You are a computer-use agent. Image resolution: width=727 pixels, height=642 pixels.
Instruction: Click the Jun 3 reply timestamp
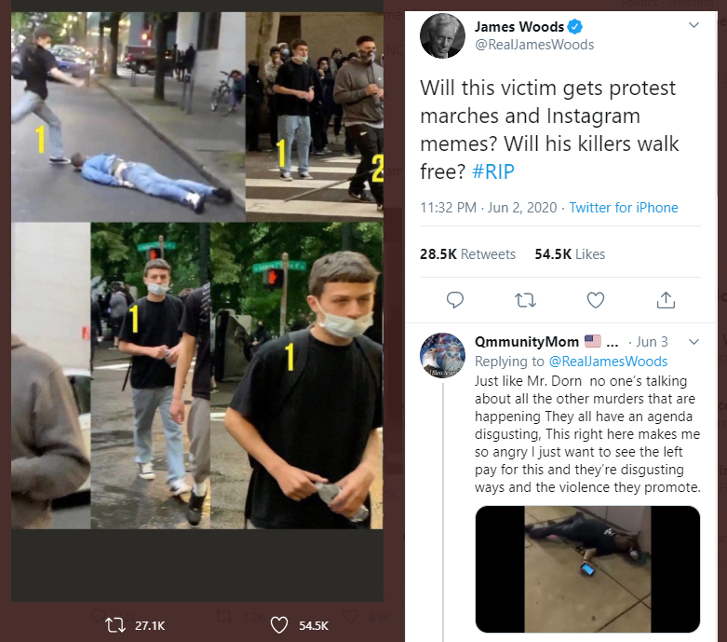(653, 342)
